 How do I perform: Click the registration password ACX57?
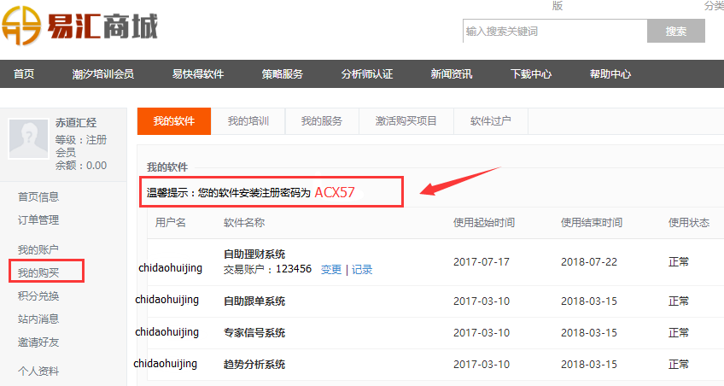coord(335,192)
